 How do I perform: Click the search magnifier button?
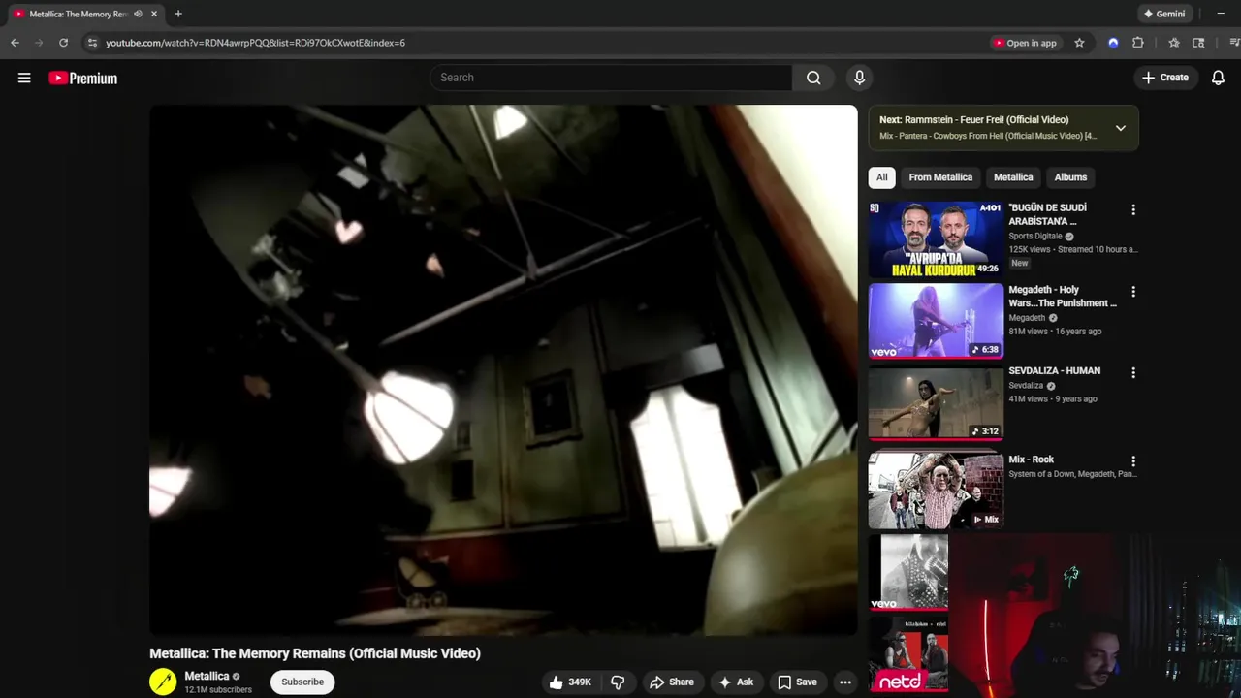[x=813, y=78]
